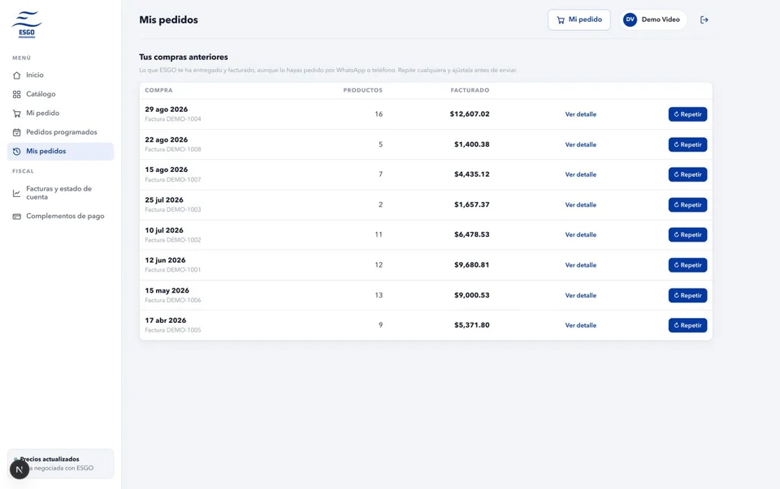Open the Demo Video user profile
The width and height of the screenshot is (780, 489).
click(x=653, y=19)
